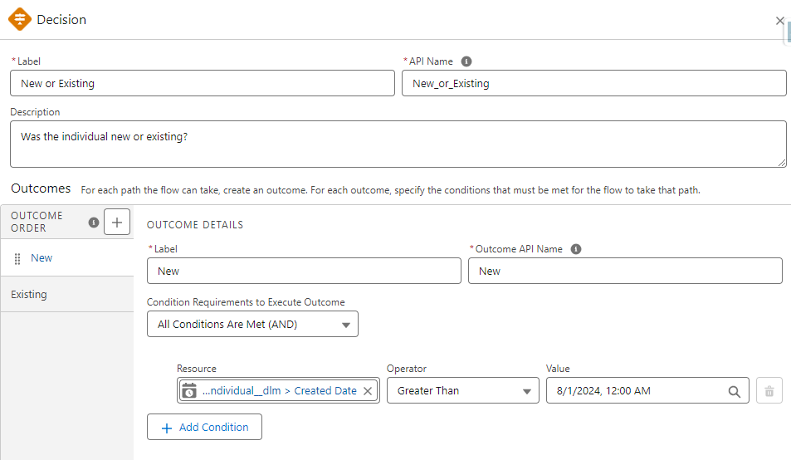Open Condition Requirements dropdown
791x460 pixels.
[x=252, y=325]
